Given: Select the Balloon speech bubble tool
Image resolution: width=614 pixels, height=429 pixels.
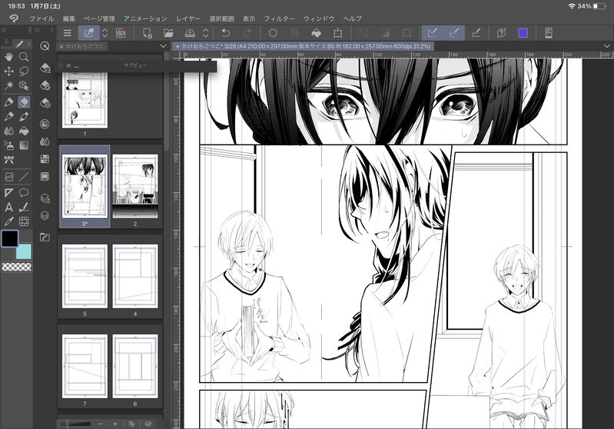Looking at the screenshot, I should [24, 193].
